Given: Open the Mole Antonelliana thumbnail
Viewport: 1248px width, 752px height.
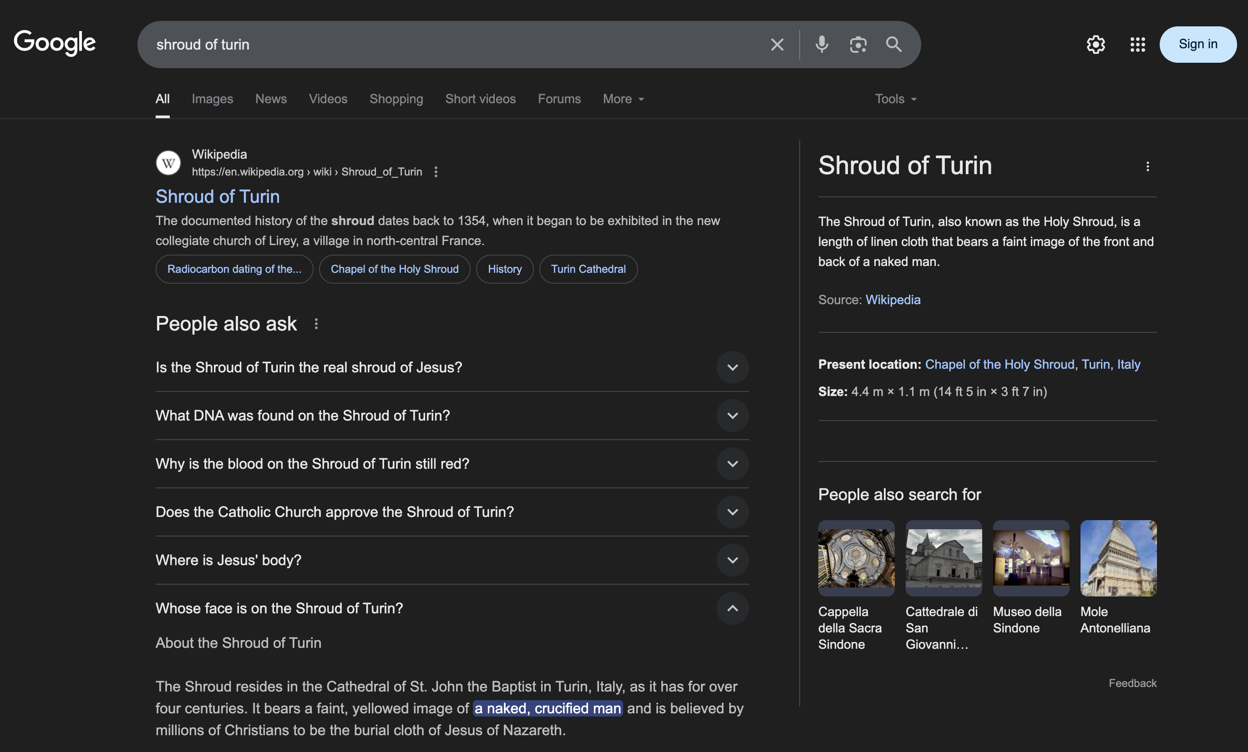Looking at the screenshot, I should (x=1118, y=558).
